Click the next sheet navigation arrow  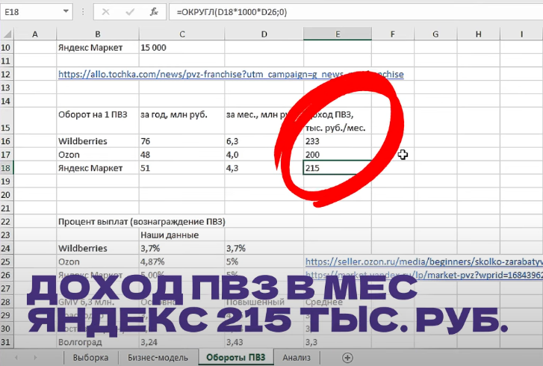(x=35, y=357)
